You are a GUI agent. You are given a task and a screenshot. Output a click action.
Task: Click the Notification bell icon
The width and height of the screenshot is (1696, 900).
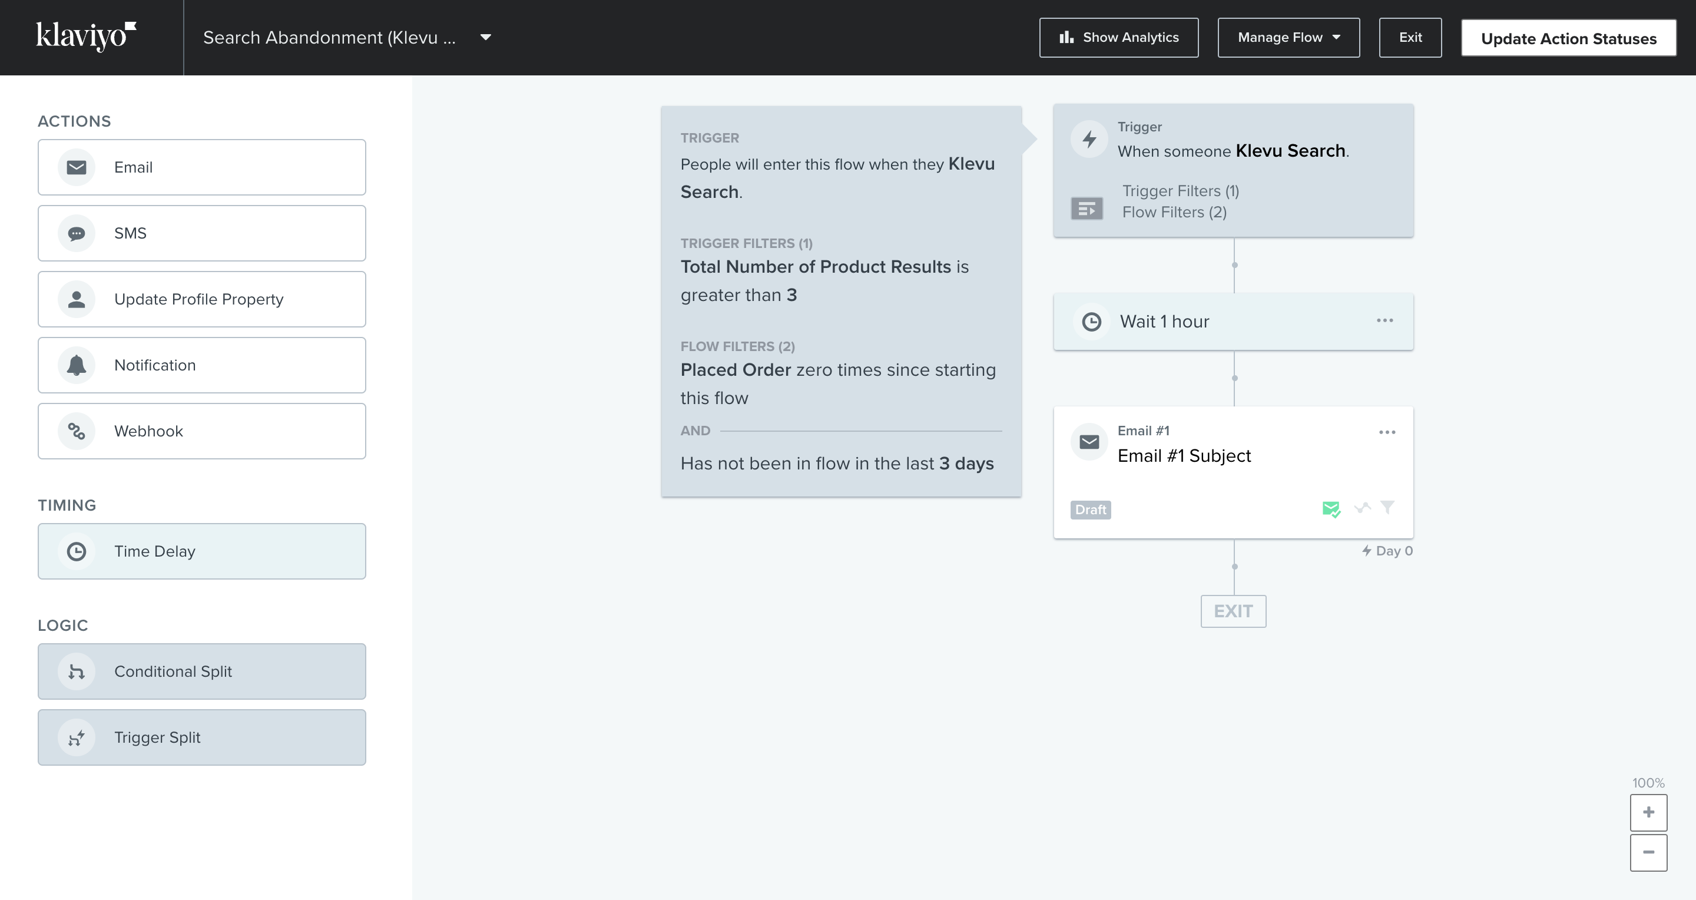pyautogui.click(x=77, y=365)
